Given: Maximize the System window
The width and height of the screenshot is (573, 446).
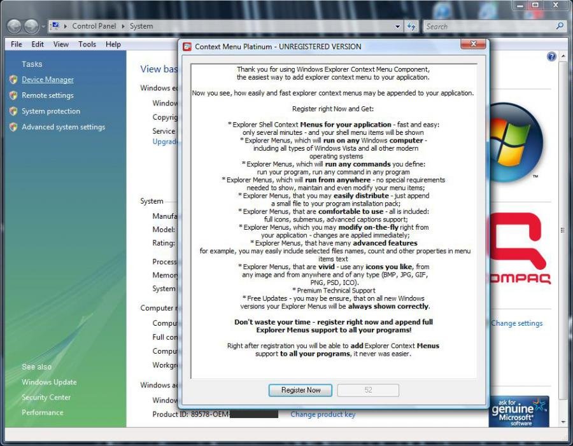Looking at the screenshot, I should point(535,5).
